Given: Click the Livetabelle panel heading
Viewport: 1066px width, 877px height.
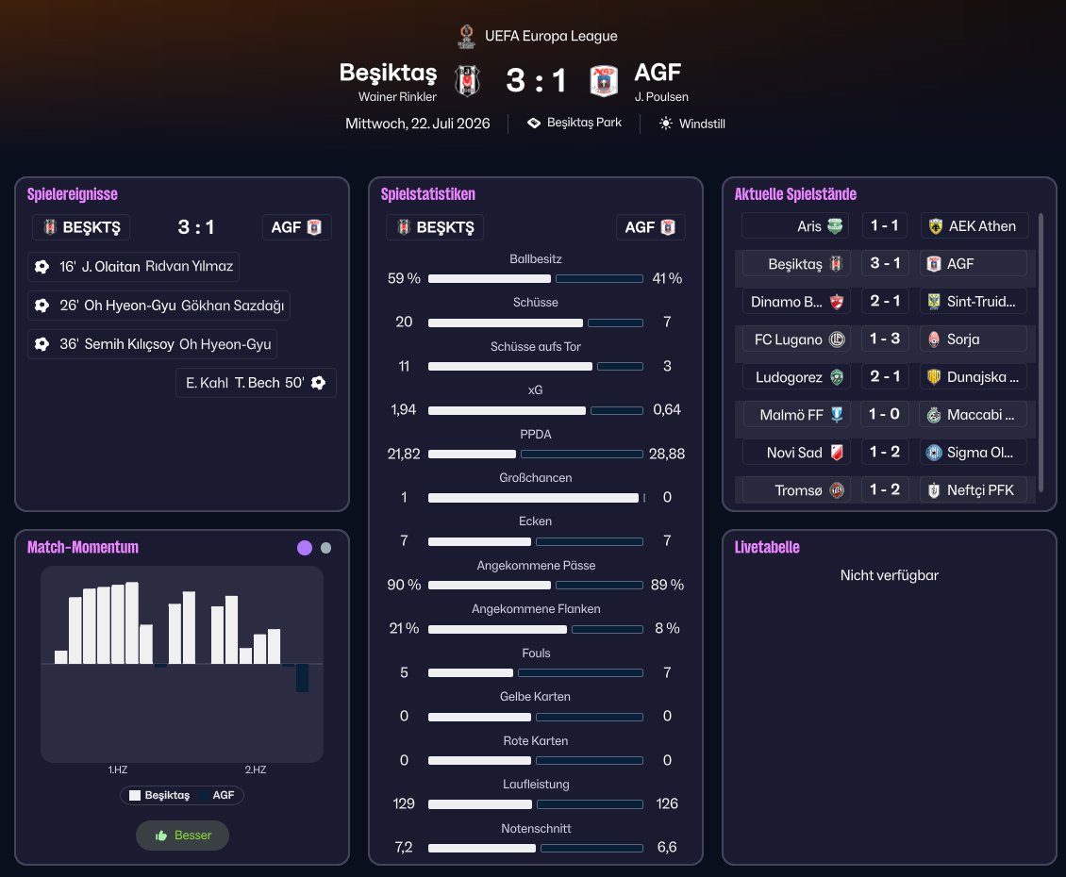Looking at the screenshot, I should click(767, 547).
